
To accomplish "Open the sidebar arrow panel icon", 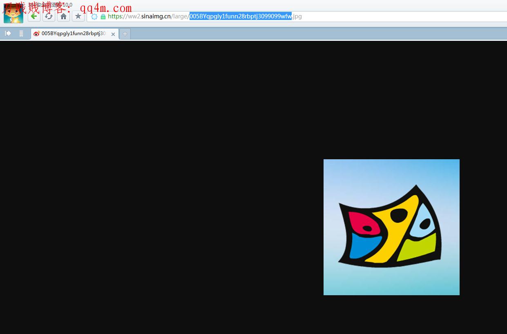I will pyautogui.click(x=8, y=33).
